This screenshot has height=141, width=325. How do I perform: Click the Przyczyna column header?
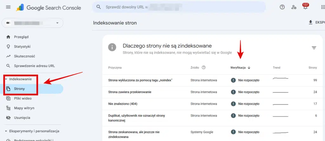tap(115, 67)
